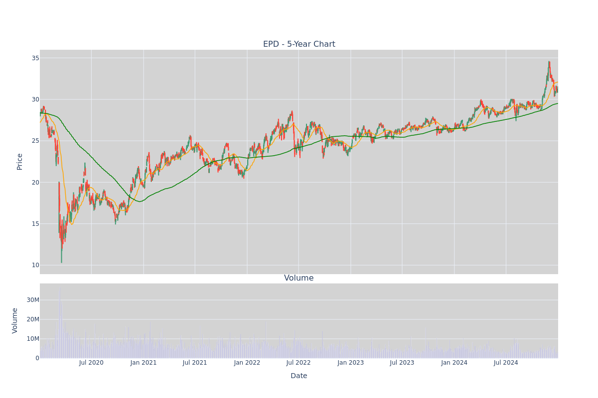The height and width of the screenshot is (398, 598).
Task: Click the "Jul 2021" date tick
Action: (195, 363)
